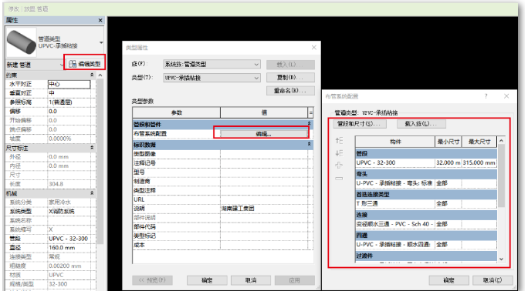This screenshot has width=528, height=291.
Task: Click the 最小尺寸 column header
Action: [448, 142]
